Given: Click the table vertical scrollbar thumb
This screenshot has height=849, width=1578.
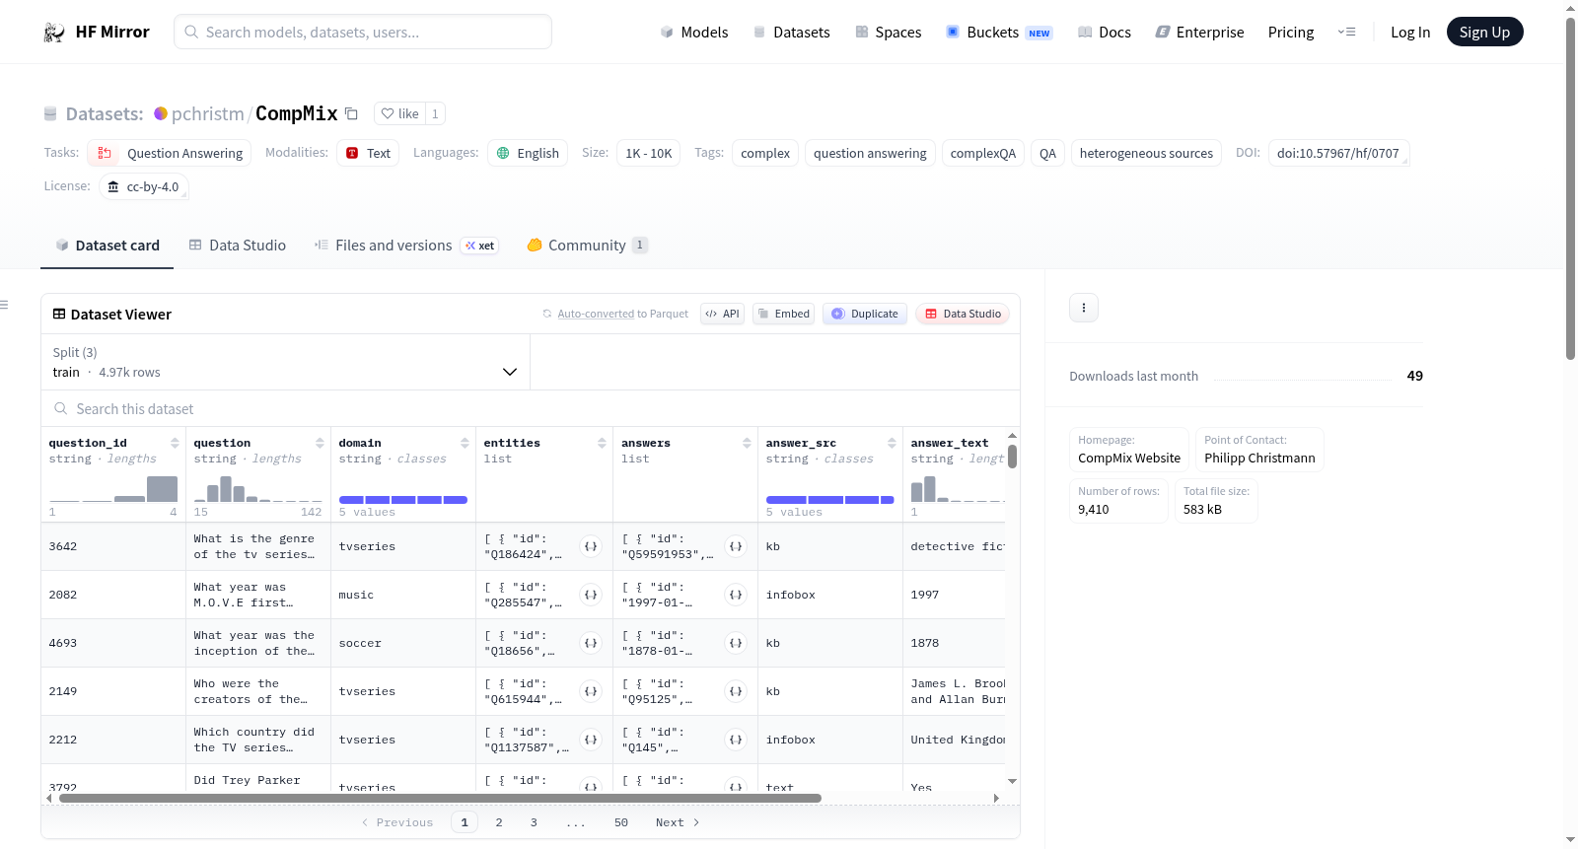Looking at the screenshot, I should 1012,457.
